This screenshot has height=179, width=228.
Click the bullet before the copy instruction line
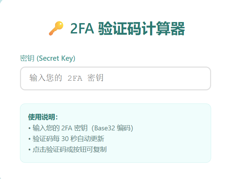point(30,150)
